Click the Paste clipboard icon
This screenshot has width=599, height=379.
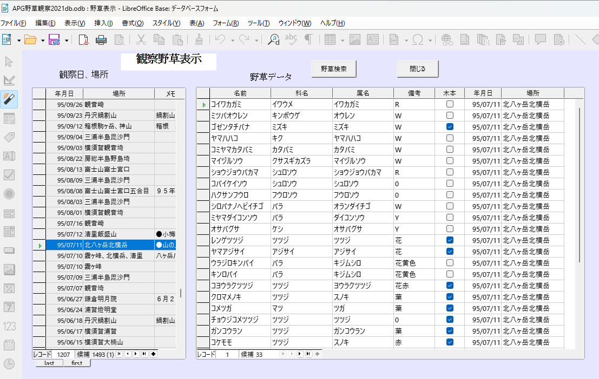coord(177,39)
